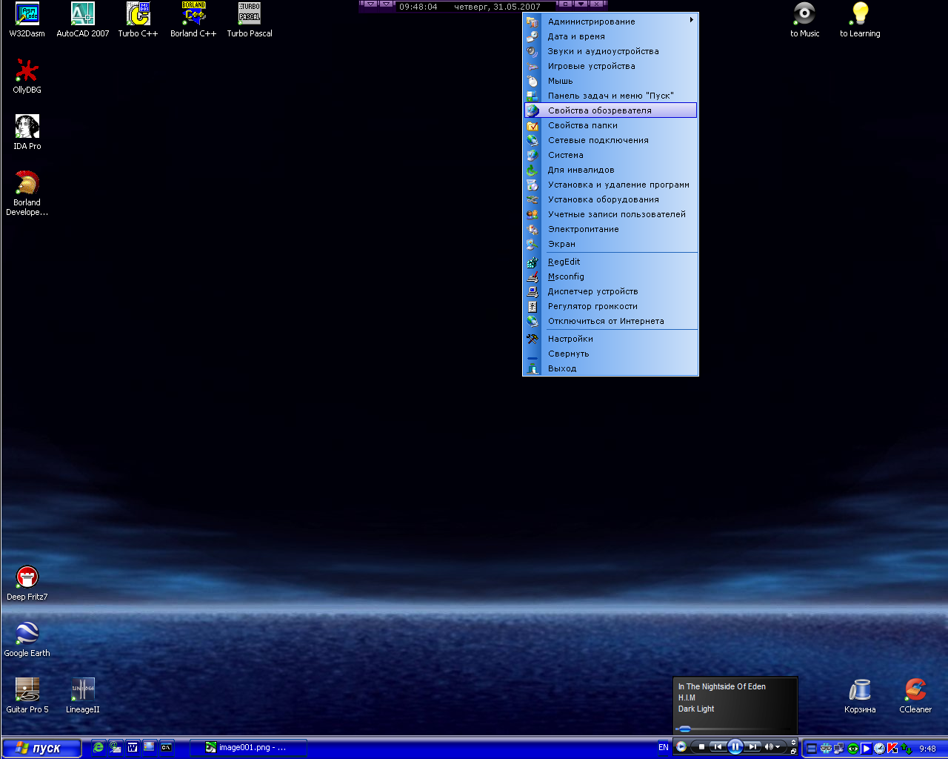Open the W32Dasm desktop icon
Screen dimensions: 948x759
[x=27, y=15]
